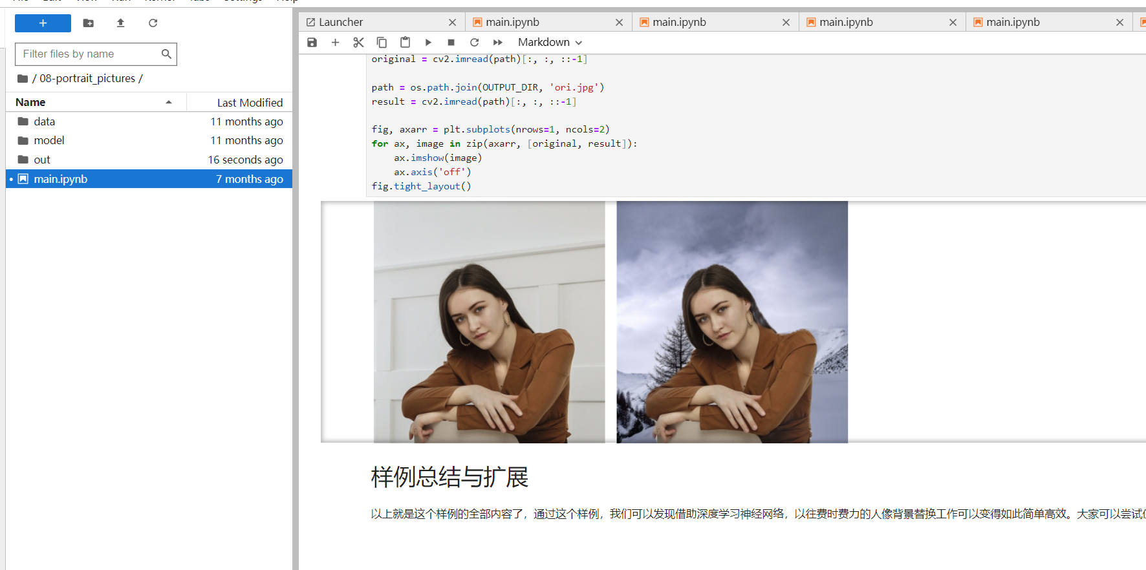This screenshot has height=570, width=1146.
Task: Click the Launcher tab's launch icon
Action: click(310, 23)
